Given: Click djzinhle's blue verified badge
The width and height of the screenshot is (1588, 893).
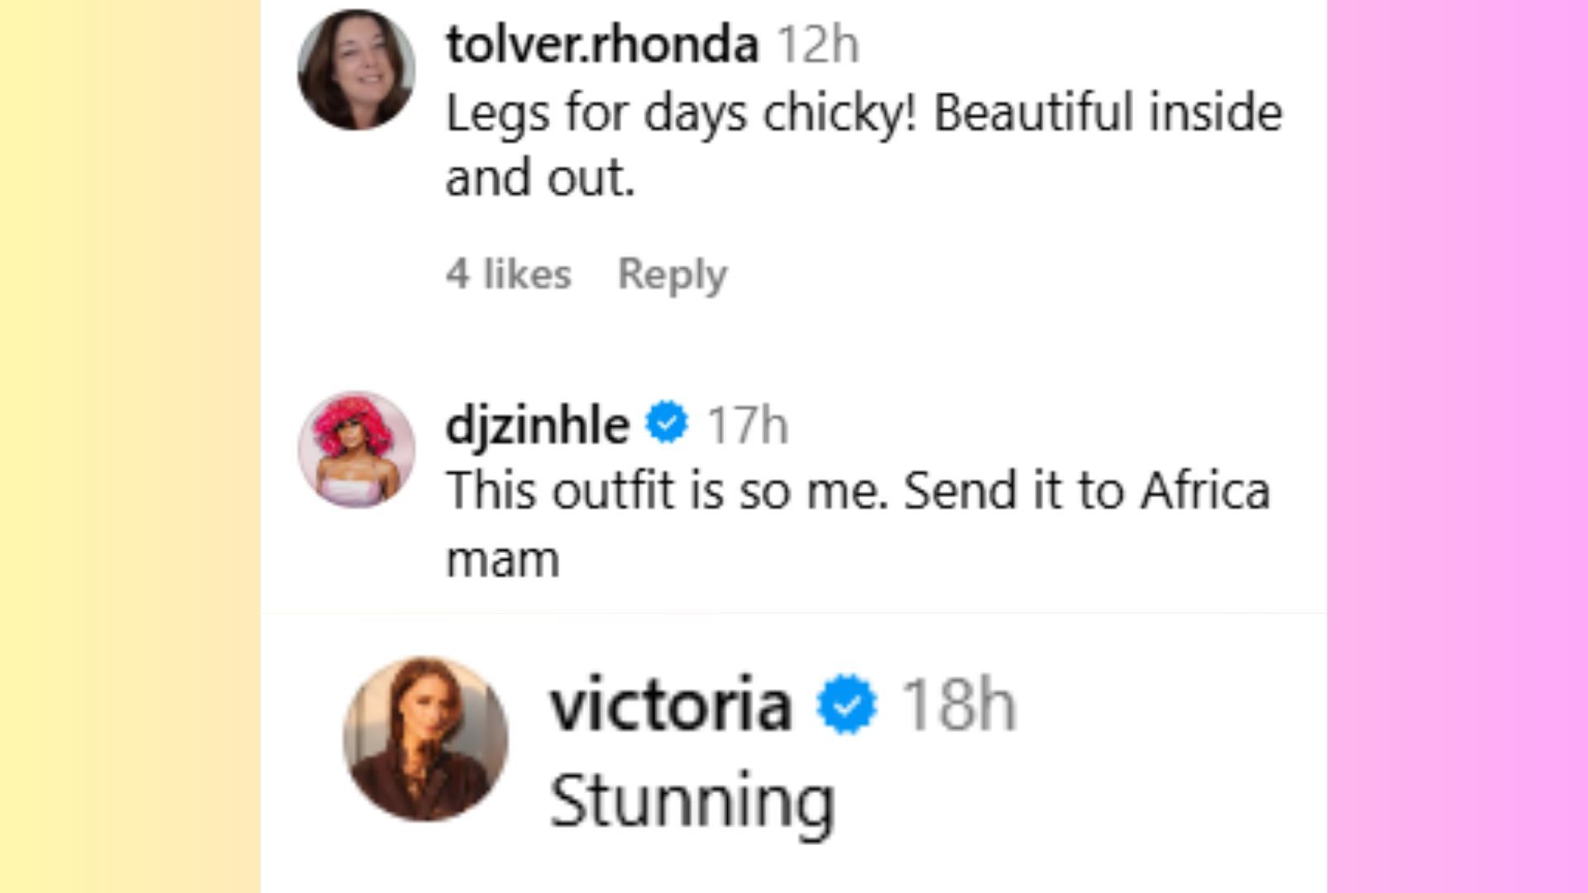Looking at the screenshot, I should tap(667, 423).
